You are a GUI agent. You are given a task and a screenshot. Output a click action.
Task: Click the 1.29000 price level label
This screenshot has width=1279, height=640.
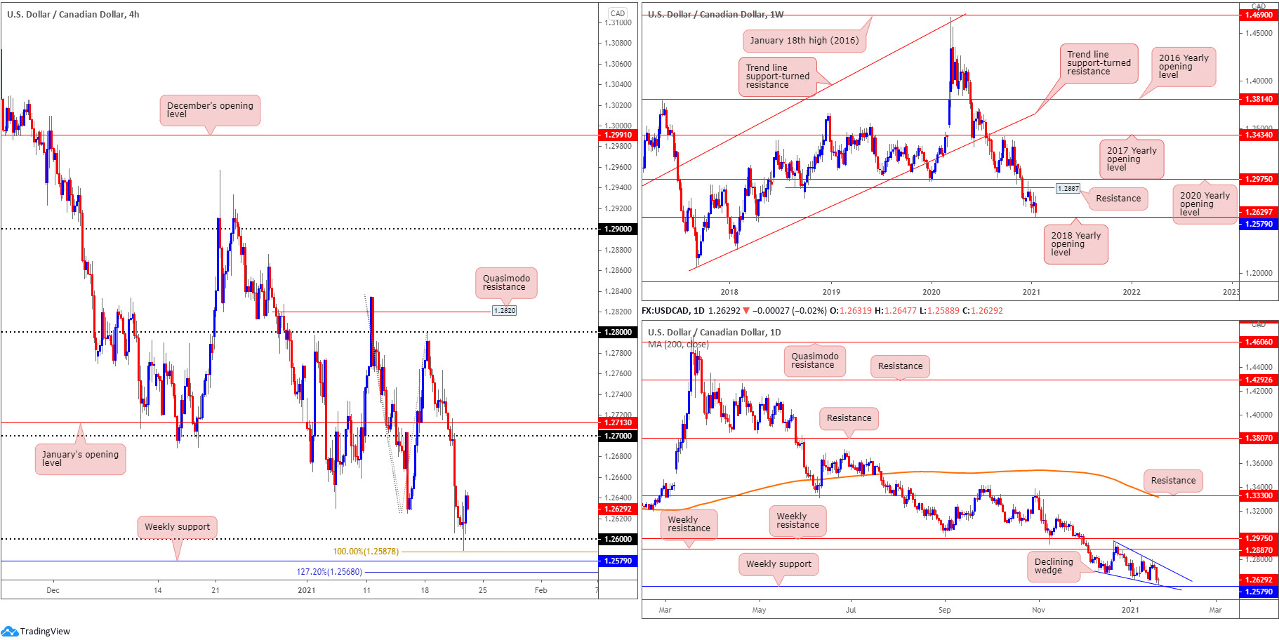pyautogui.click(x=618, y=229)
